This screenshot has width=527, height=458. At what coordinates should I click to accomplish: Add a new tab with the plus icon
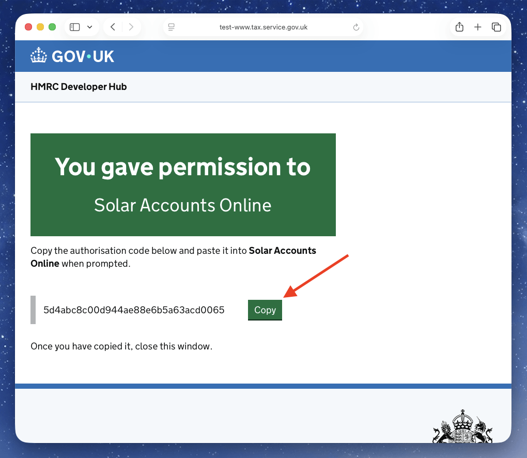(x=477, y=27)
